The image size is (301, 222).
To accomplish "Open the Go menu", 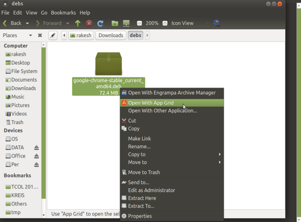I will (44, 13).
